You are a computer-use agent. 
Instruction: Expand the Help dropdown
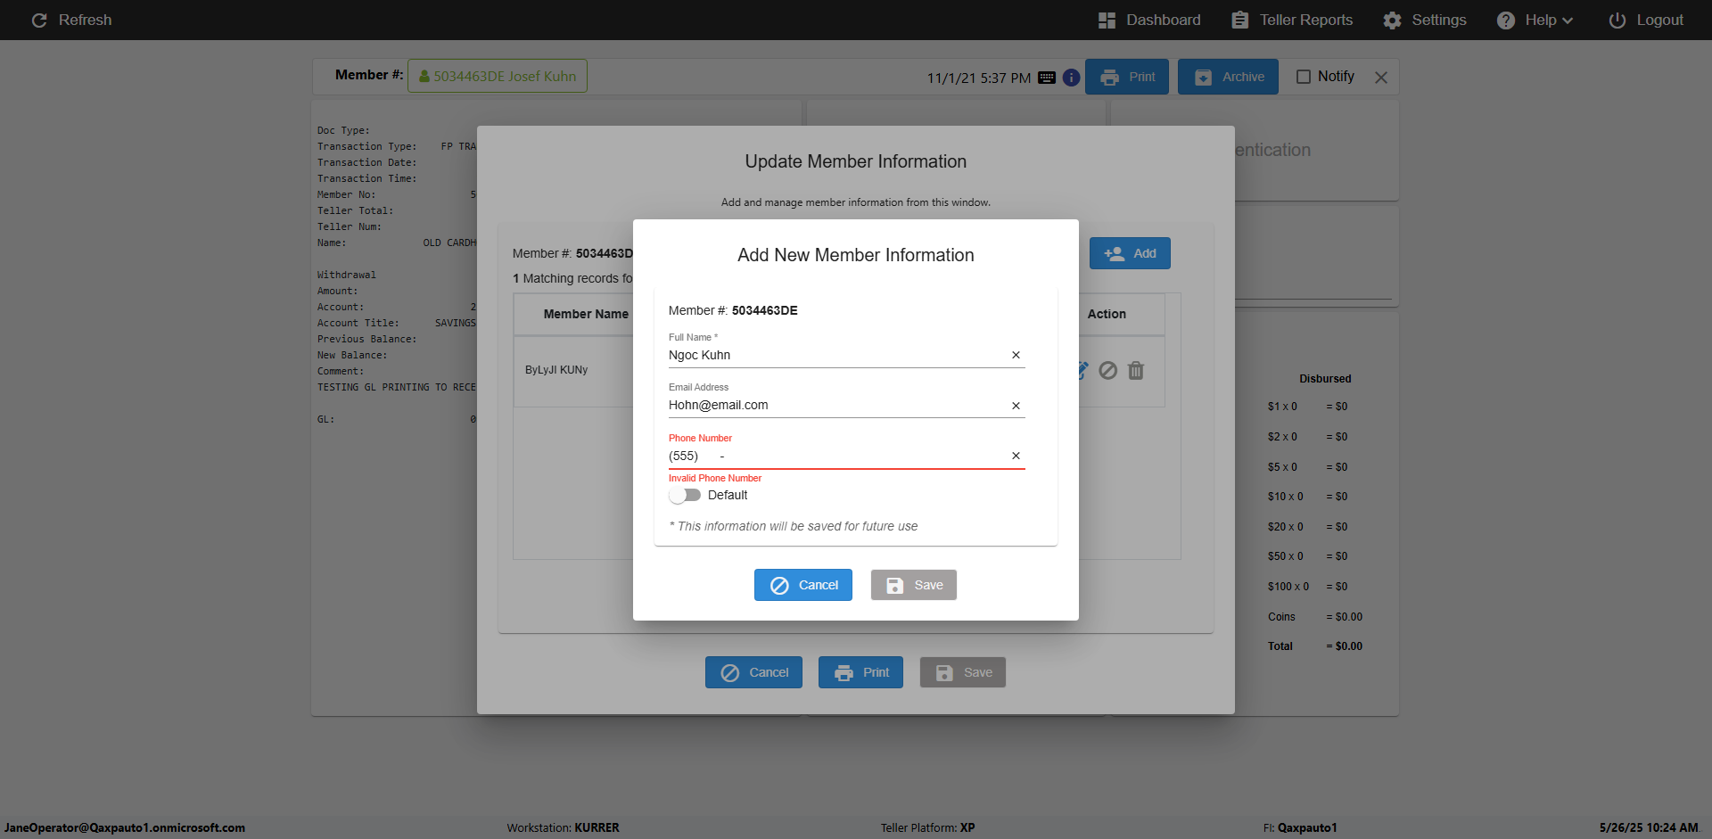coord(1535,20)
